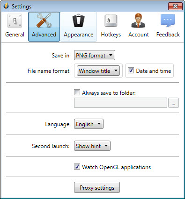Open the Account person icon
185x199 pixels.
click(138, 21)
